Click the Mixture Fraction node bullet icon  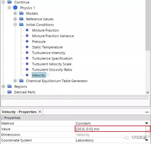(x=27, y=30)
